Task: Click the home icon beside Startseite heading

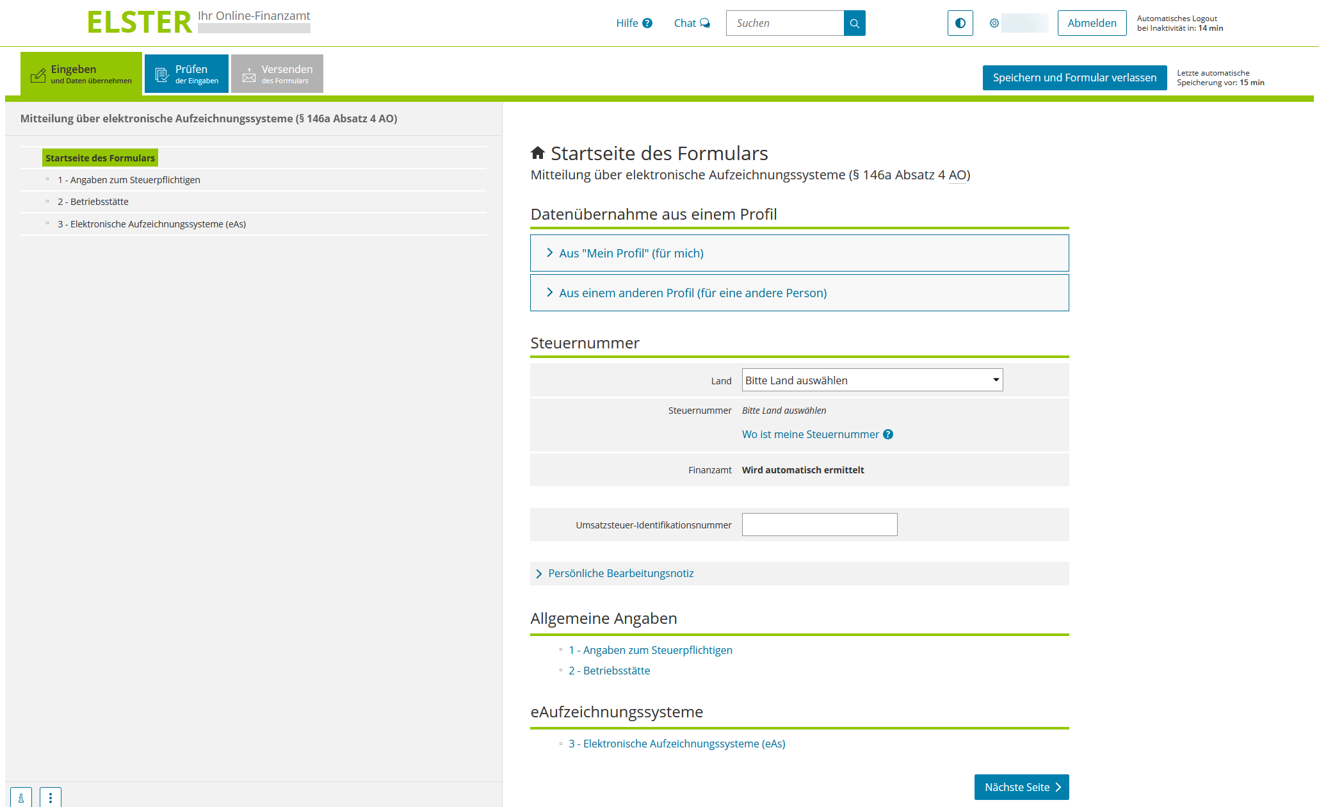Action: tap(538, 153)
